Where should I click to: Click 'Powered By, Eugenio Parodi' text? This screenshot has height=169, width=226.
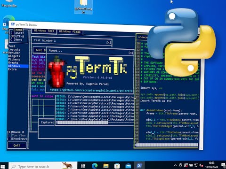(x=88, y=84)
